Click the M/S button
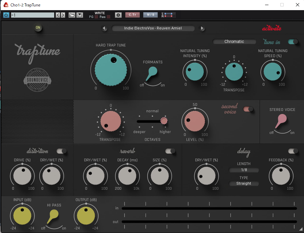 point(150,15)
